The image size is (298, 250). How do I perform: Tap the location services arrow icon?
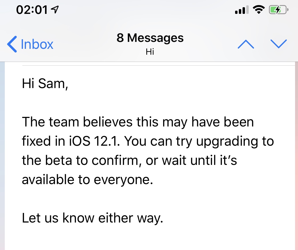[55, 10]
